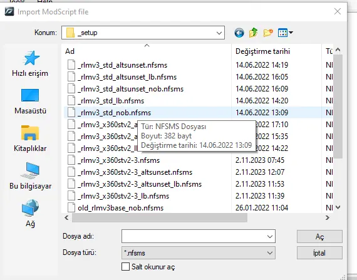This screenshot has height=280, width=357.
Task: Open Ağ network location
Action: pyautogui.click(x=30, y=214)
